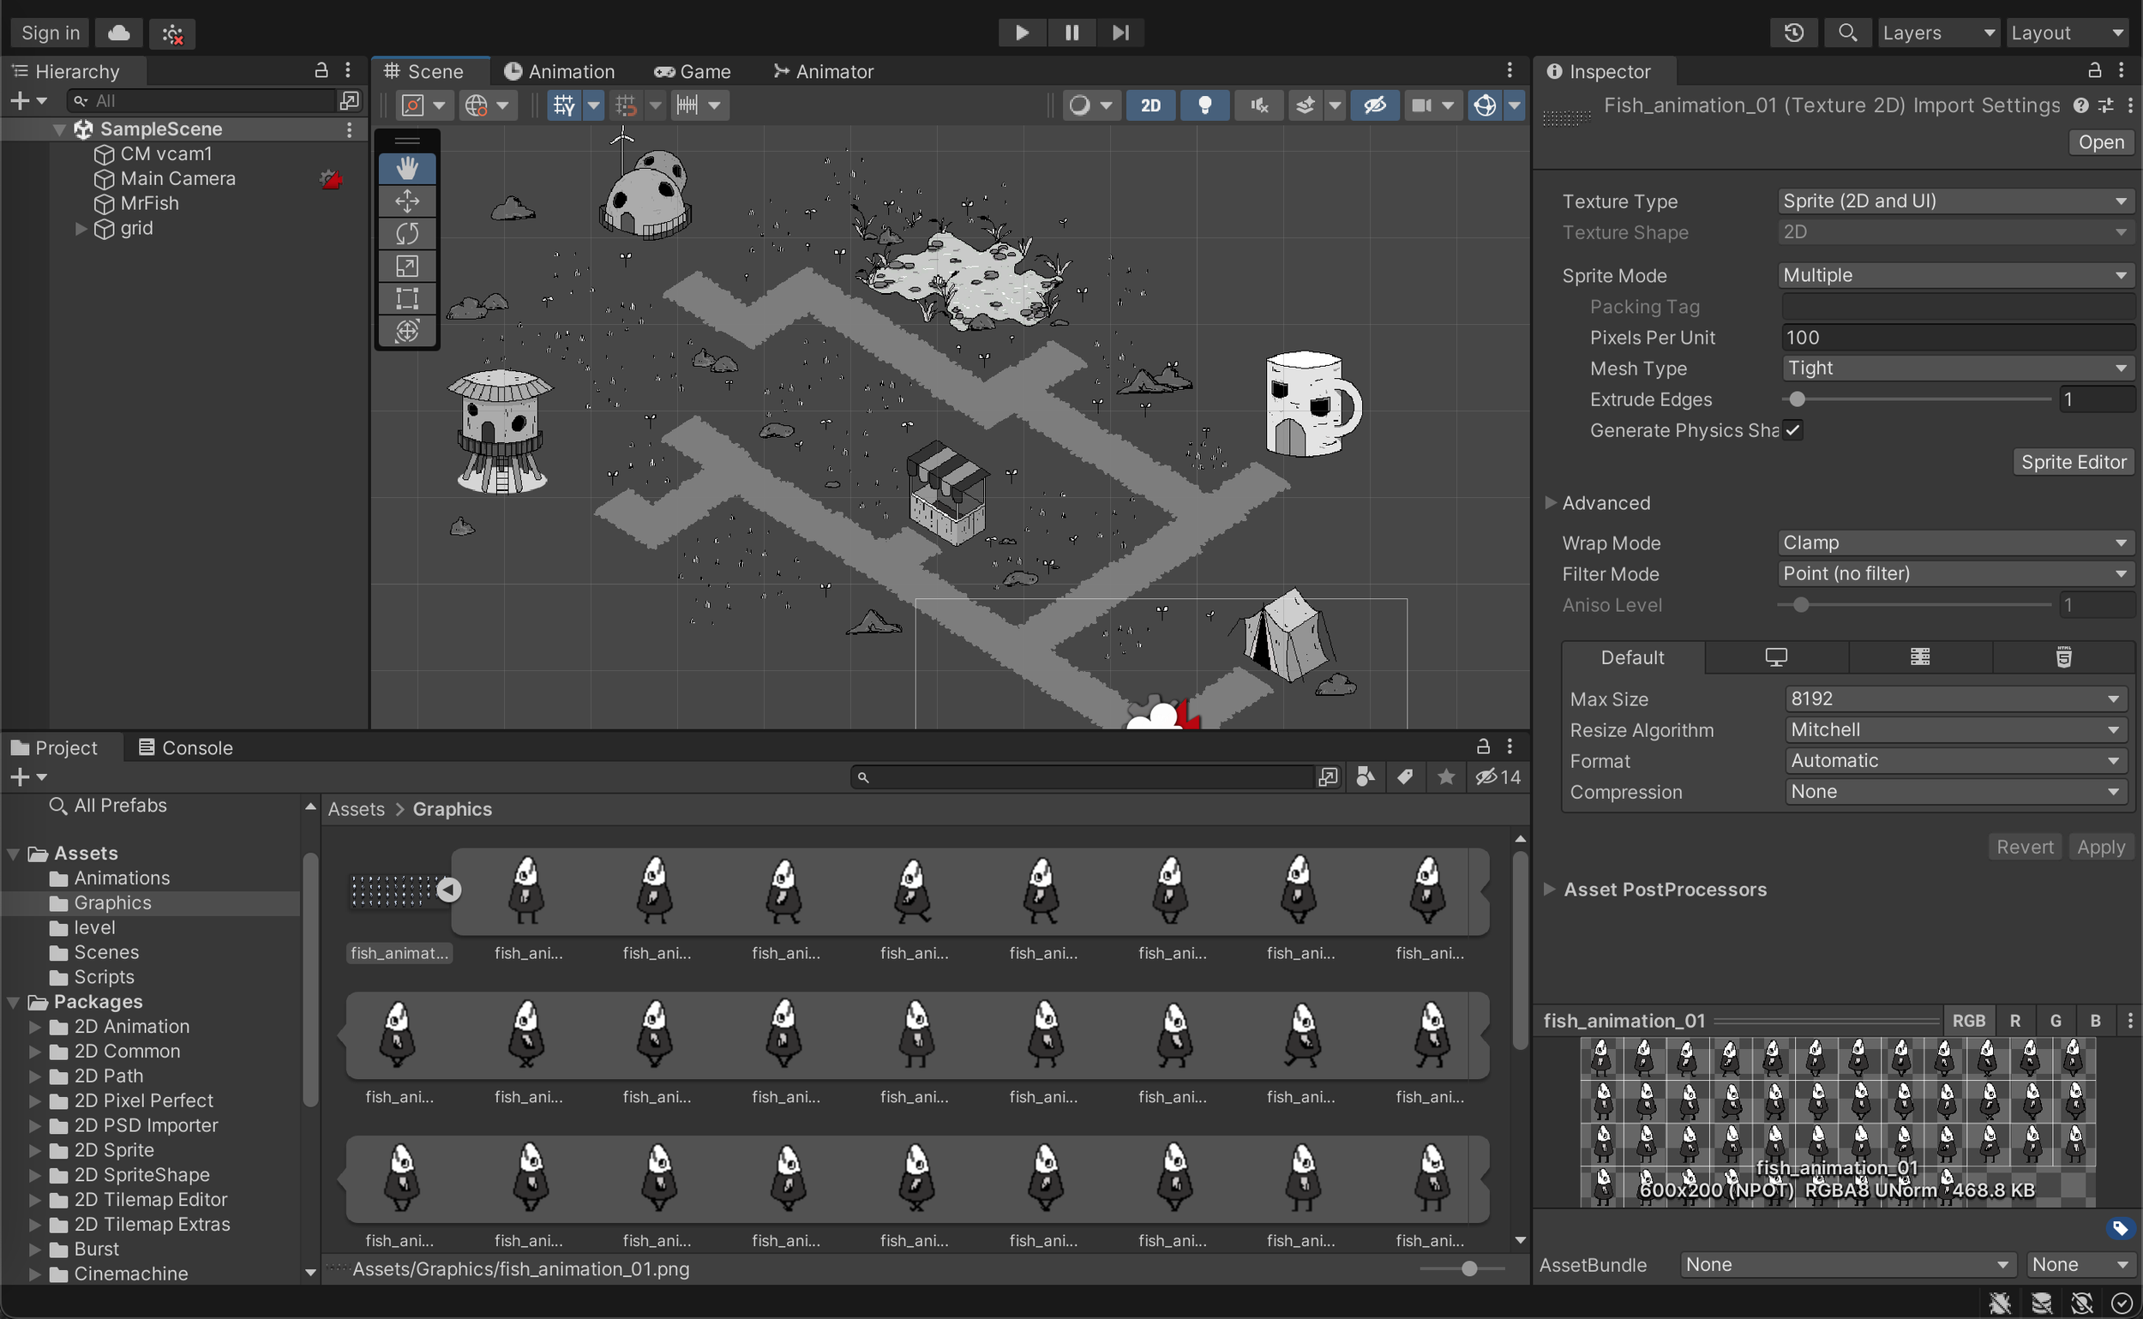Screen dimensions: 2143x1319
Task: Adjust the Extrude Edges slider
Action: tap(1798, 399)
